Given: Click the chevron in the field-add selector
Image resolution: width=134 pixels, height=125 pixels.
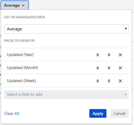Looking at the screenshot, I should [126, 95].
